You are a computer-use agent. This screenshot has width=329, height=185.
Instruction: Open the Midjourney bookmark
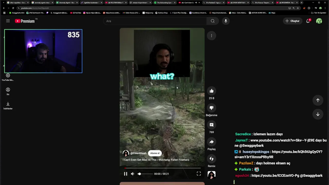click(148, 13)
